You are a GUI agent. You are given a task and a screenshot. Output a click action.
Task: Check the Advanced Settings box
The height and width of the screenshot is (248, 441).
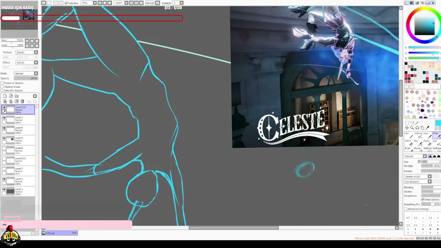406,209
